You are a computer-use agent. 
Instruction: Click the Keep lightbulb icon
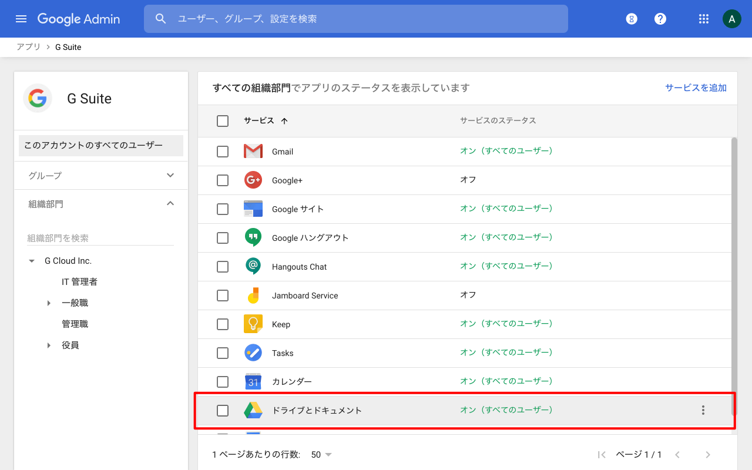point(253,324)
